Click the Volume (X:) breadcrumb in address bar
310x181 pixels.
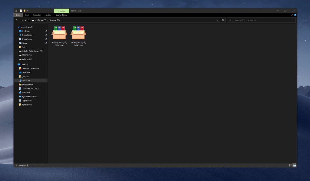click(54, 20)
